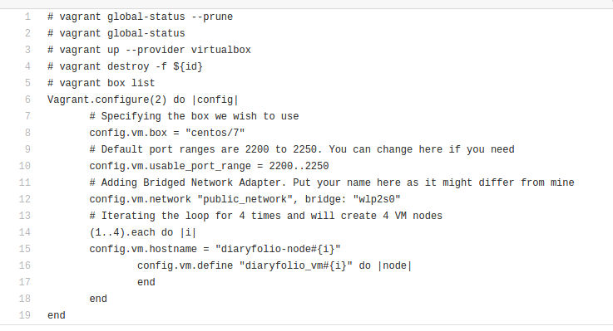Select line number 1 in the gutter

[27, 17]
